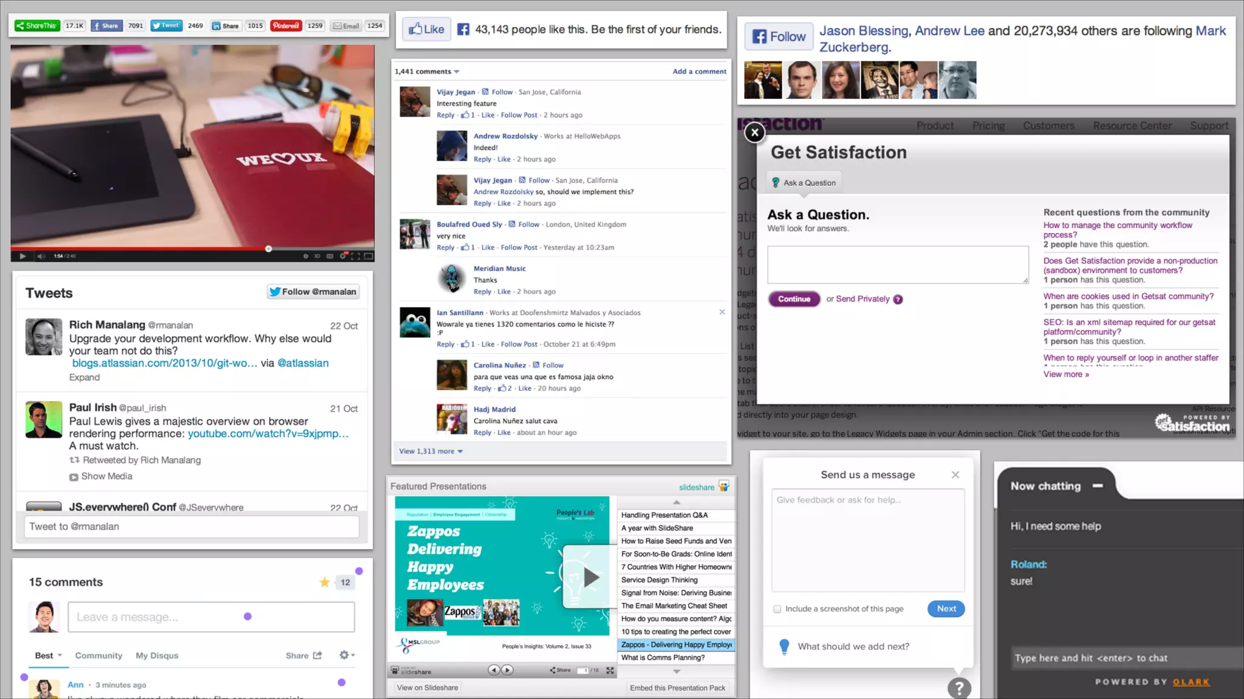Toggle closed captions on video player
This screenshot has height=699, width=1244.
pos(330,256)
